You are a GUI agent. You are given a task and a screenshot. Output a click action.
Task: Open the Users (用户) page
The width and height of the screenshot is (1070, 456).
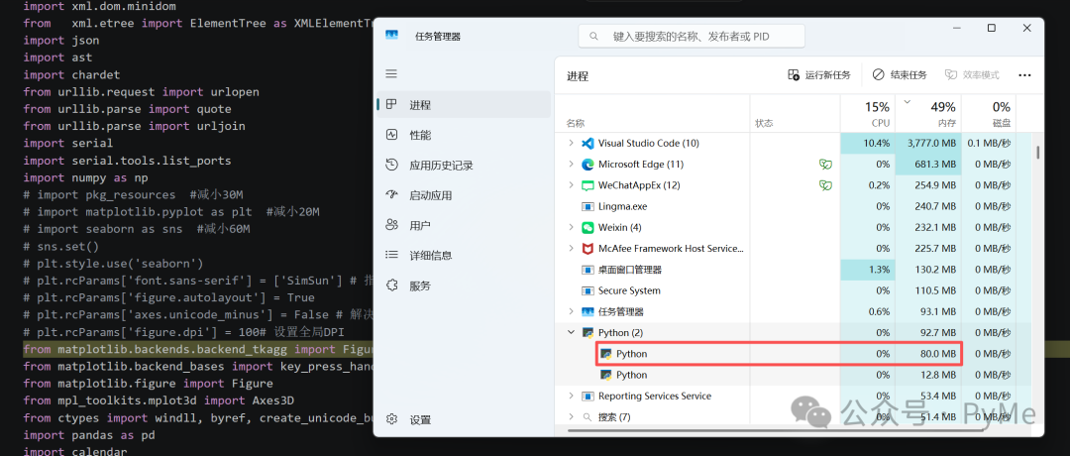(x=464, y=225)
